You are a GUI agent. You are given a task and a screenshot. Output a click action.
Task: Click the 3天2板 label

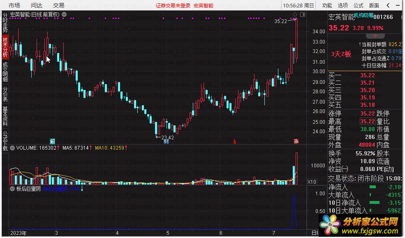[x=341, y=54]
